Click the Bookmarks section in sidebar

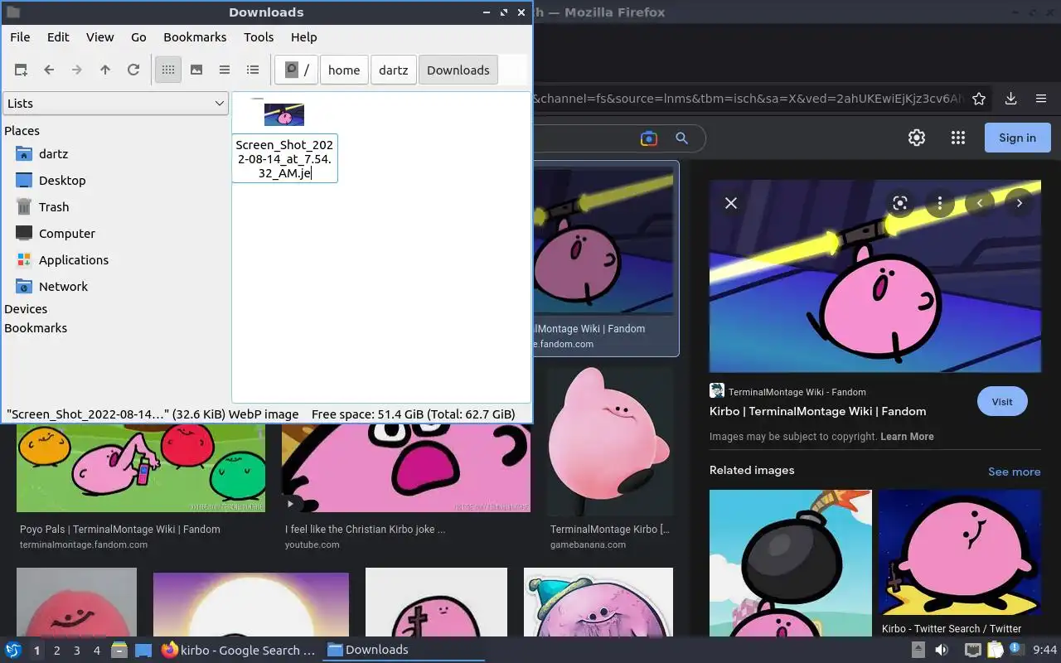click(x=36, y=328)
